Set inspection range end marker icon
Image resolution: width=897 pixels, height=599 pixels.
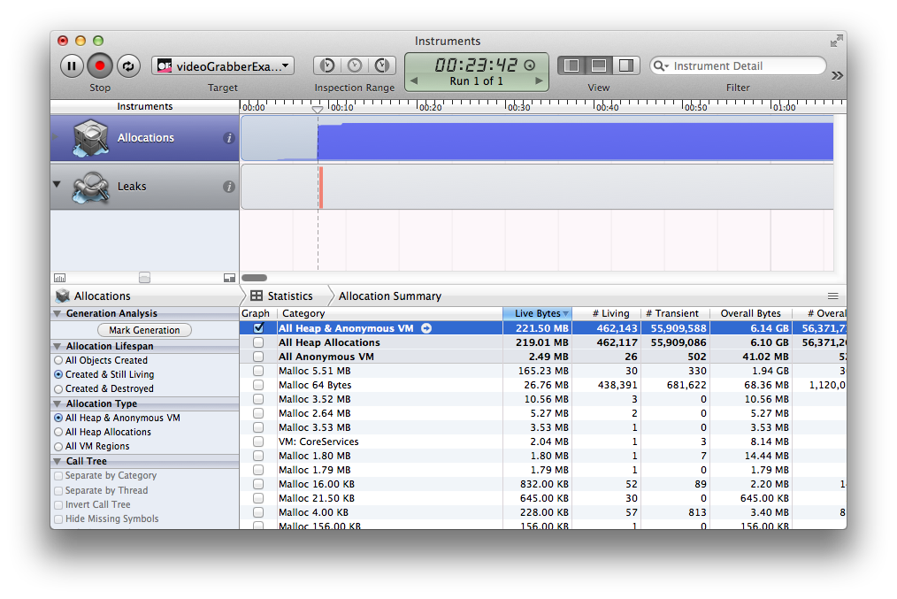click(x=381, y=65)
